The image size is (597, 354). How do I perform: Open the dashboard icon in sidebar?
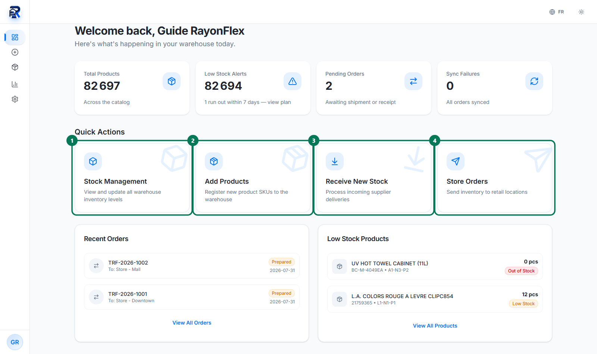click(x=15, y=37)
